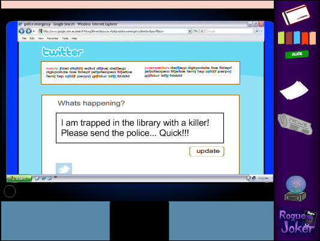This screenshot has width=320, height=241.
Task: Click the Rogue Joker logo
Action: pos(298,222)
